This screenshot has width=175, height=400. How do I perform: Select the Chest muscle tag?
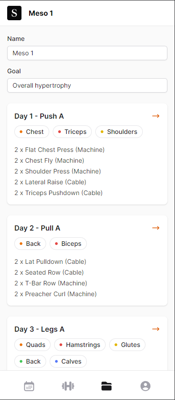32,132
